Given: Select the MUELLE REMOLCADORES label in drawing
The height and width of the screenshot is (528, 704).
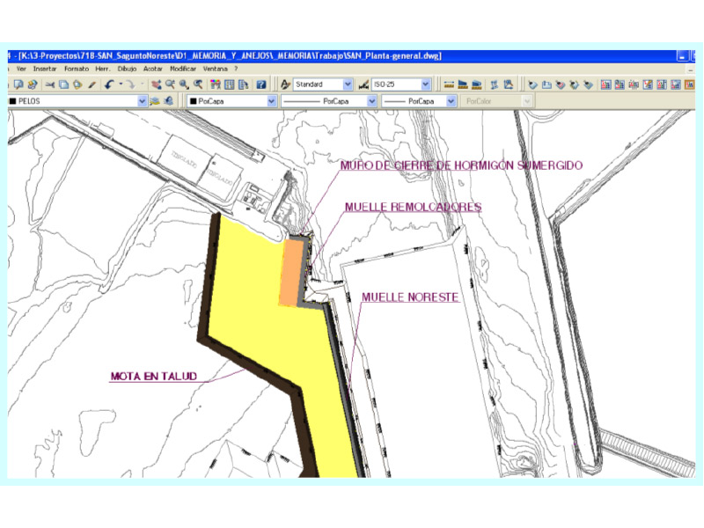Looking at the screenshot, I should tap(413, 207).
